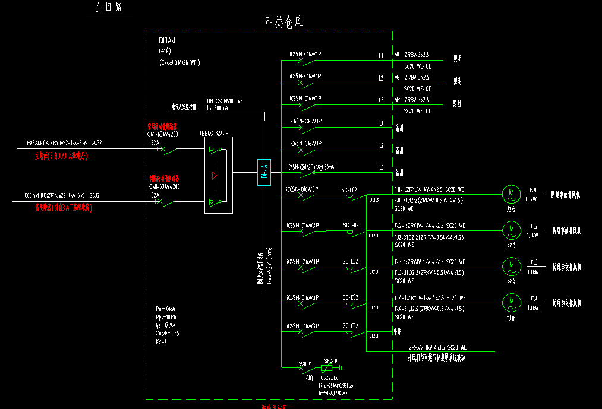Select the 甲类仓库 title text

click(x=283, y=22)
